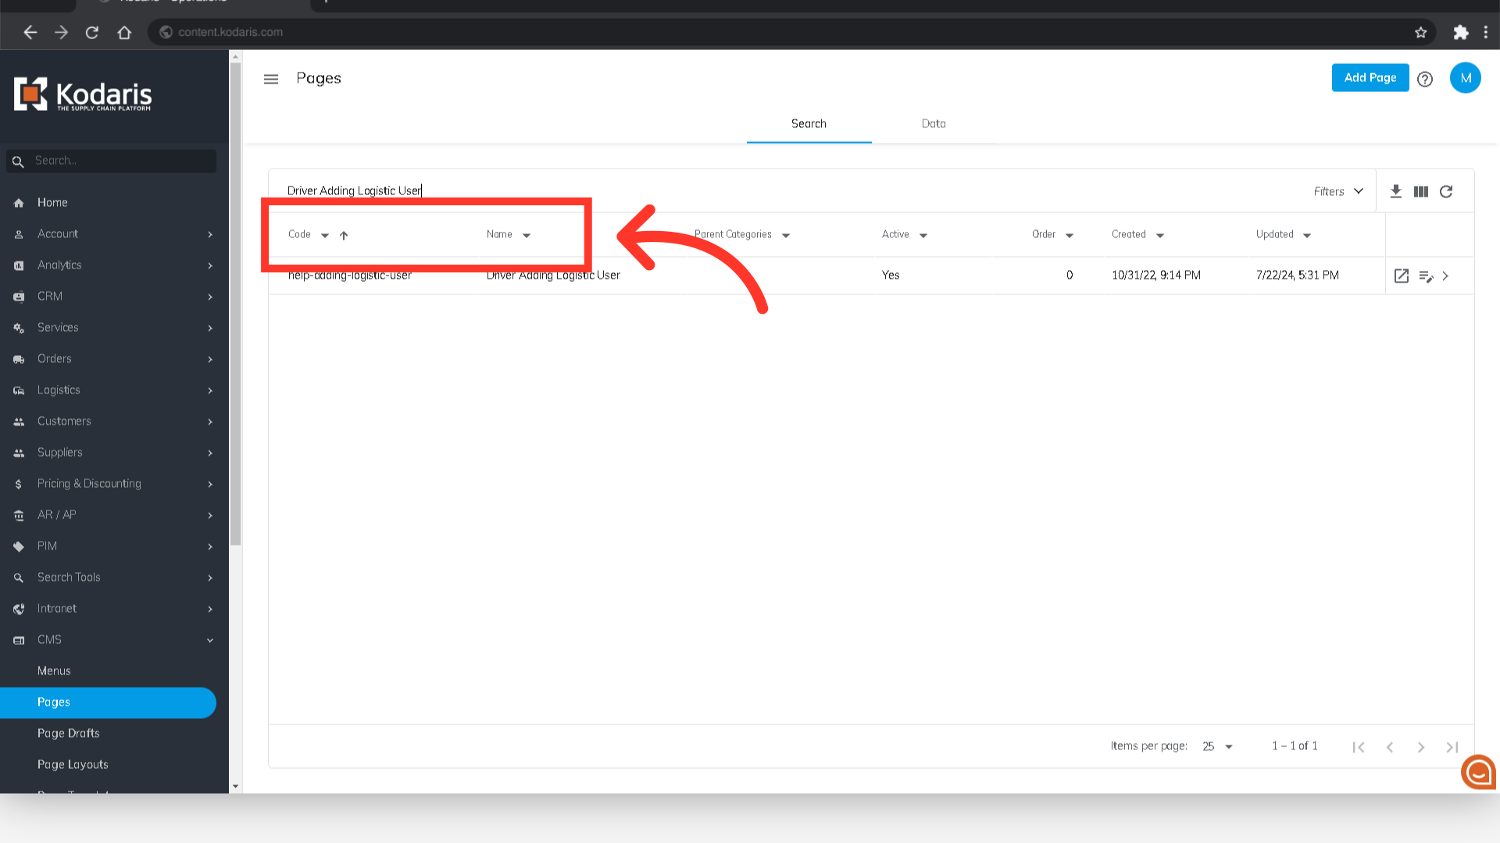This screenshot has height=843, width=1500.
Task: Open the page in a new window icon
Action: pyautogui.click(x=1401, y=276)
